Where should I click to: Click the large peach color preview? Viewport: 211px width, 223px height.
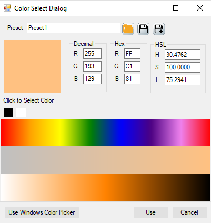[x=32, y=66]
